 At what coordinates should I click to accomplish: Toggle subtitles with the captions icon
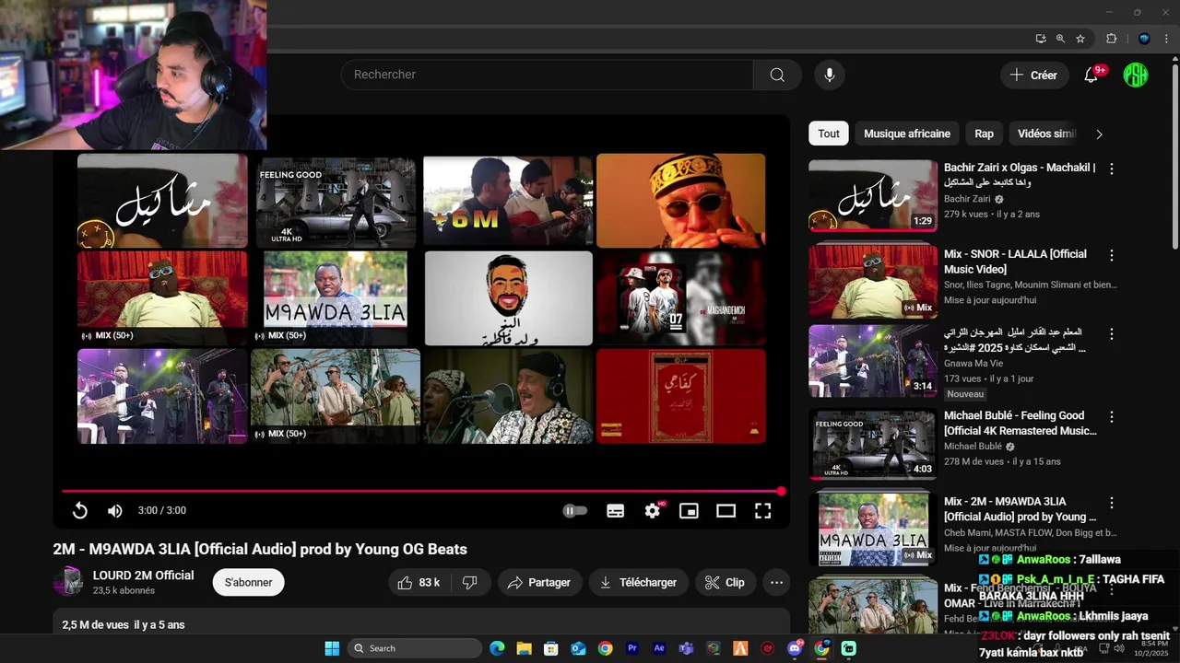(616, 510)
